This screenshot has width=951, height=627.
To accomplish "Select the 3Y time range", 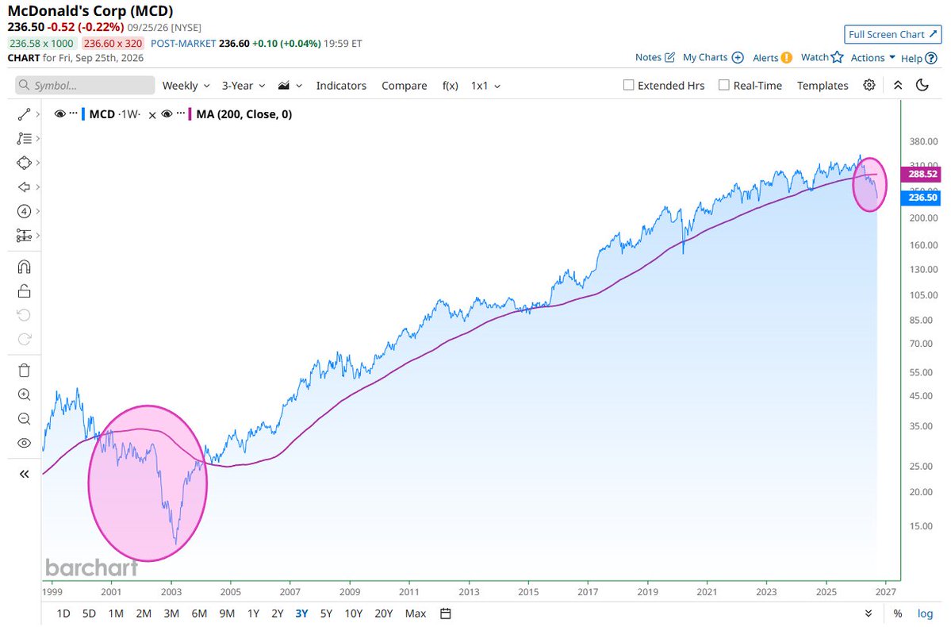I will click(301, 614).
